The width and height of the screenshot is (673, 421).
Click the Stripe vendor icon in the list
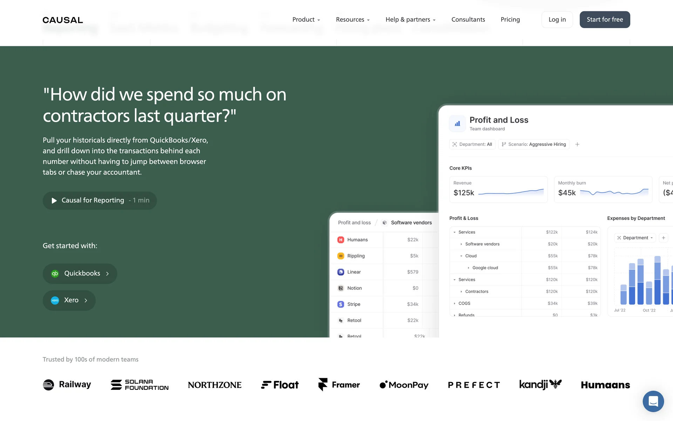(341, 304)
